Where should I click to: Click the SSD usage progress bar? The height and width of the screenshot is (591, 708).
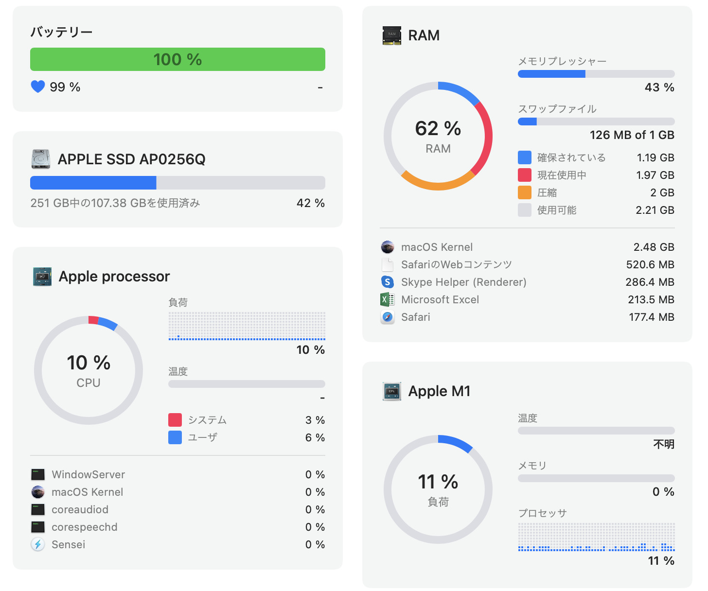[177, 183]
